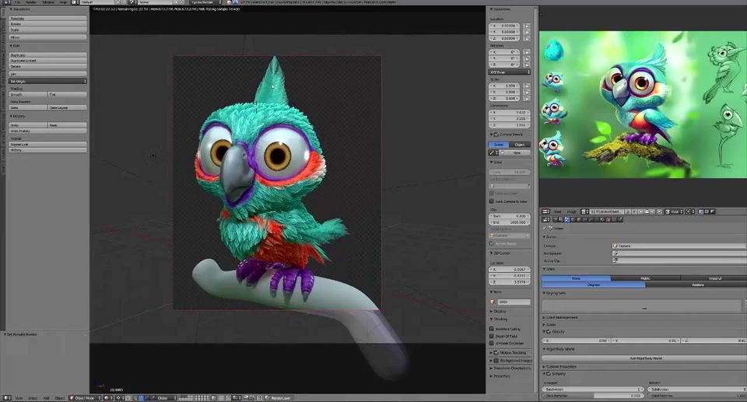Enable Backface Culling checkbox
The height and width of the screenshot is (402, 747).
(492, 329)
